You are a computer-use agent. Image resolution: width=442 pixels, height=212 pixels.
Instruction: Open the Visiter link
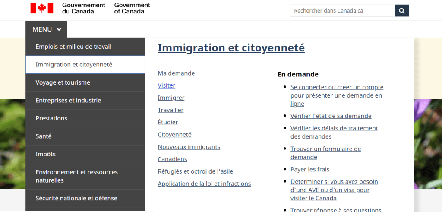(x=166, y=85)
